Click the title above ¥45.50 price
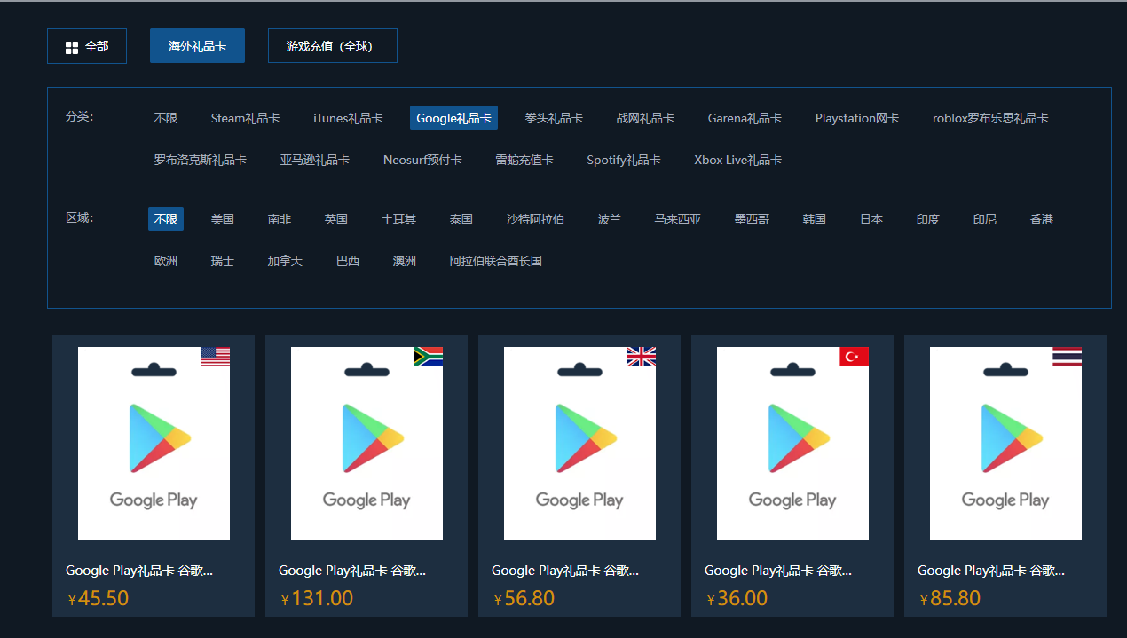 click(139, 571)
